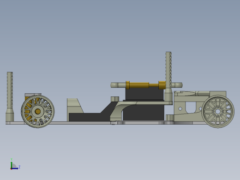Select the dark block beneath the gold damper
This screenshot has height=180, width=240.
pyautogui.click(x=144, y=94)
